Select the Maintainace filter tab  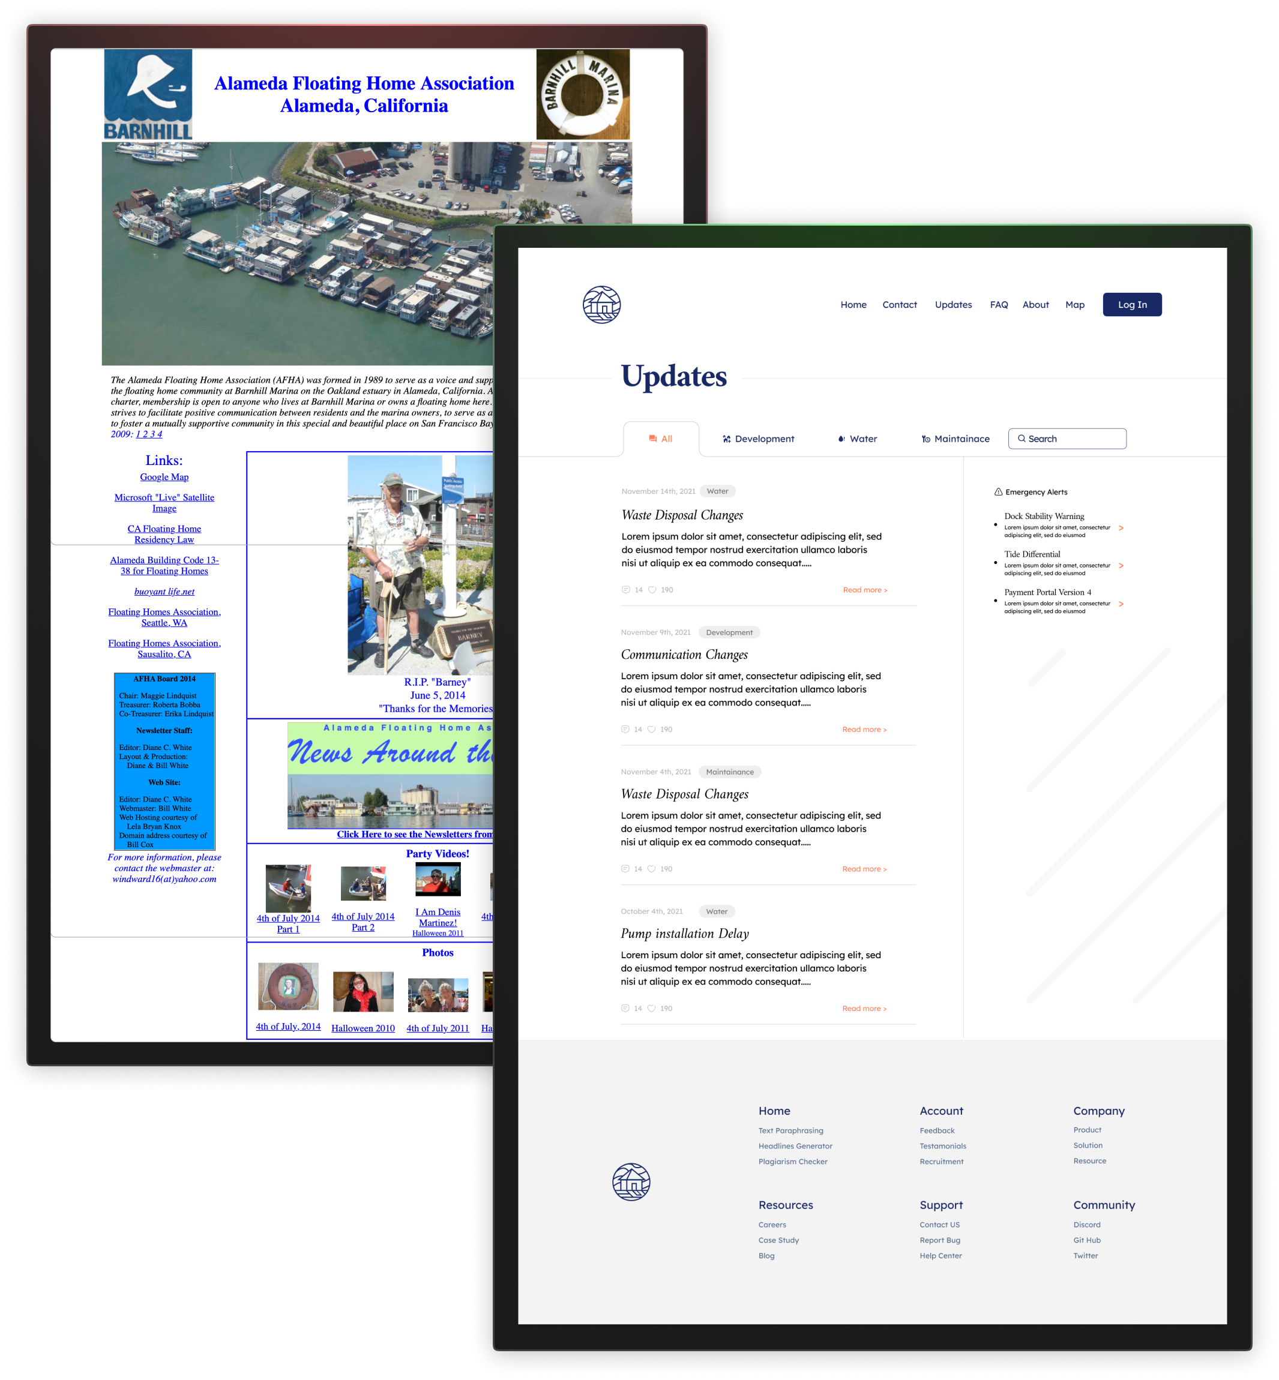(x=955, y=439)
